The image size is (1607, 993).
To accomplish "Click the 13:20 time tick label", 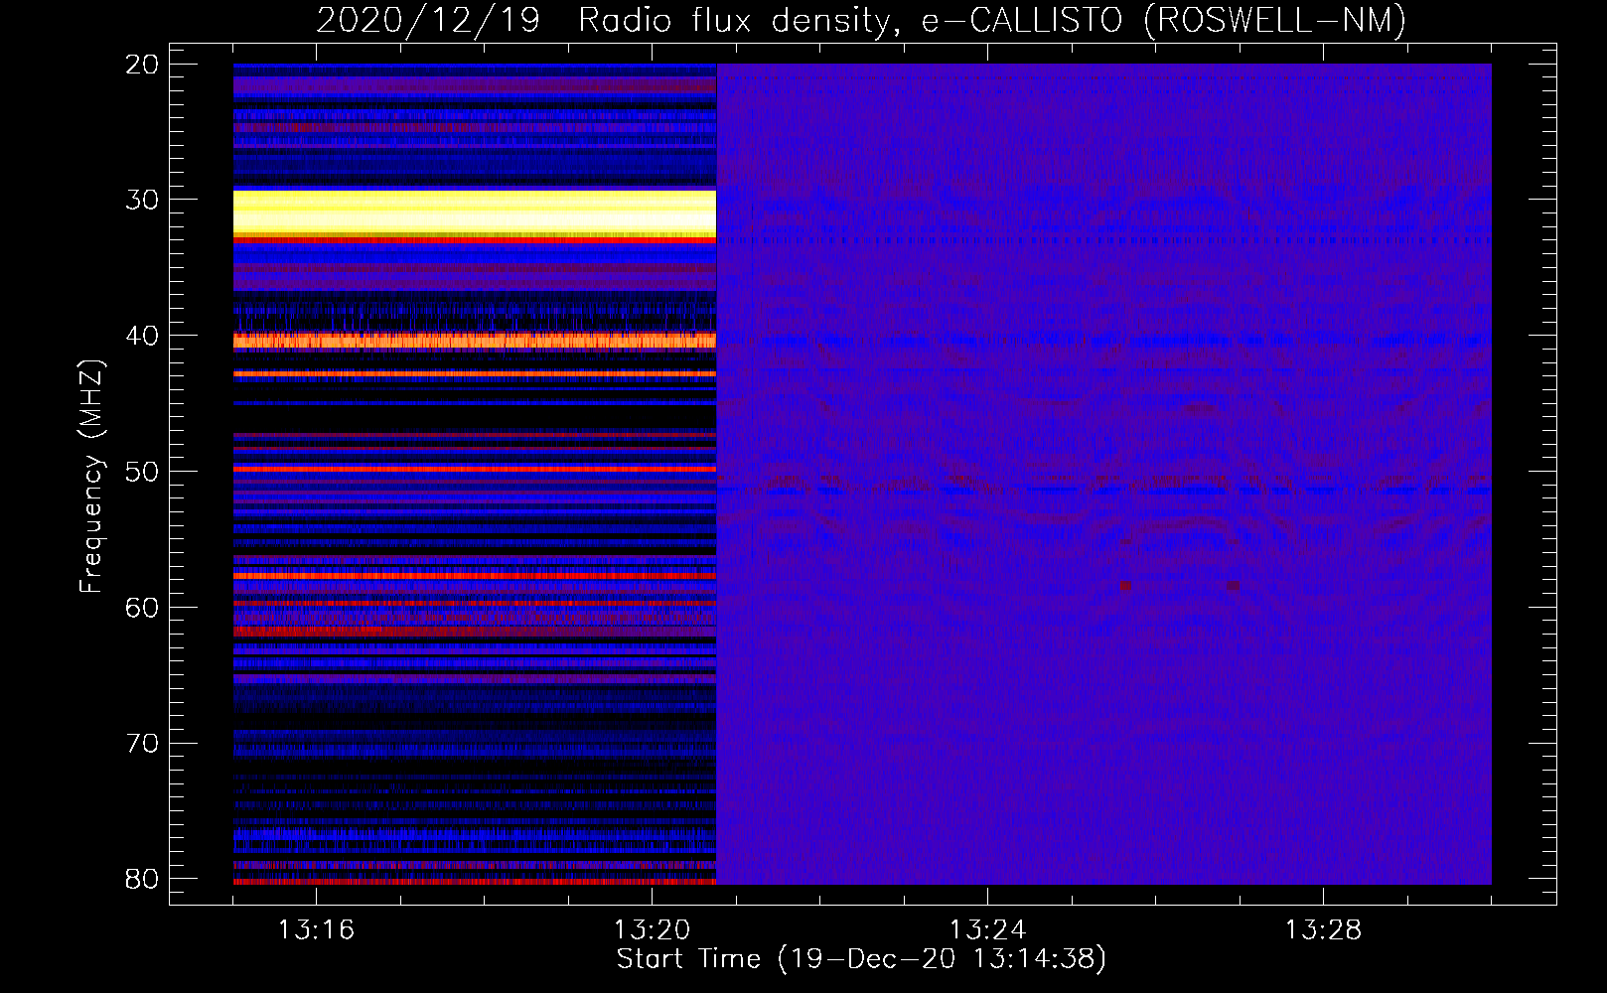I will pos(652,929).
